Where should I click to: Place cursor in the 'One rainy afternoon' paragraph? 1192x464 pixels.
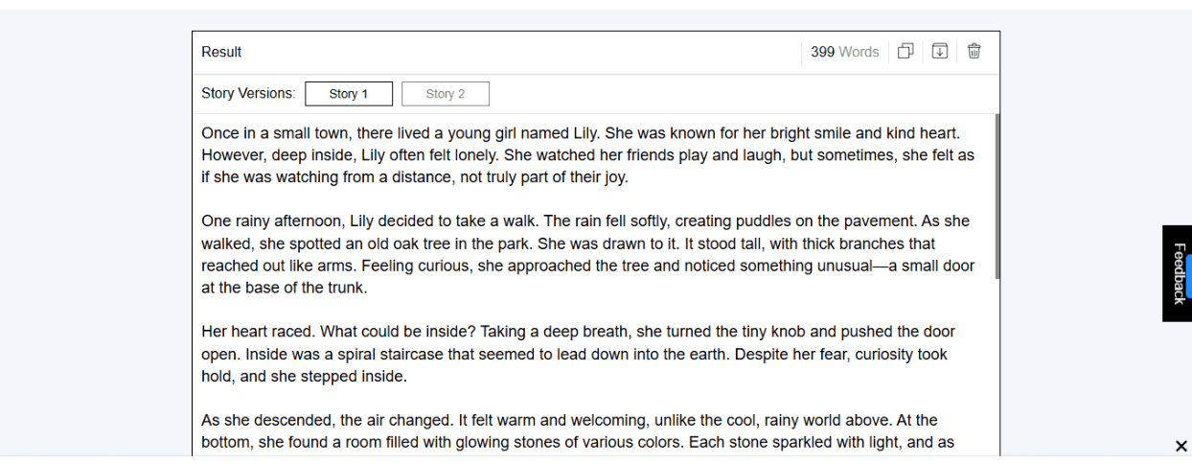[x=587, y=255]
